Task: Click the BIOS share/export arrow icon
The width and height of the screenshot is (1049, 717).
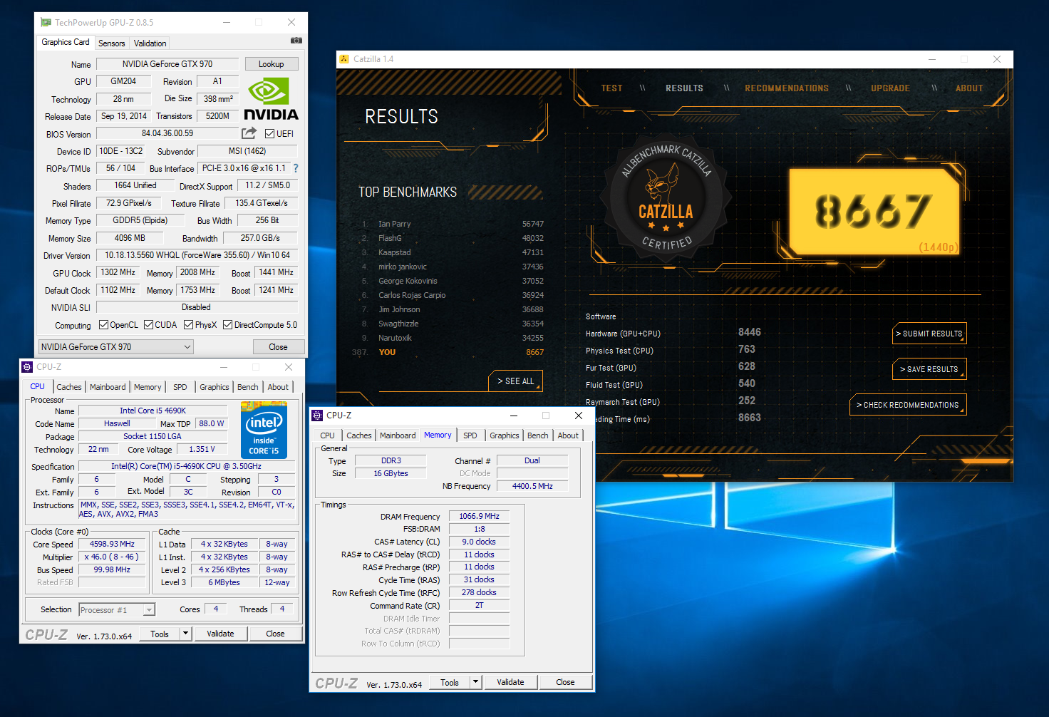Action: click(249, 133)
